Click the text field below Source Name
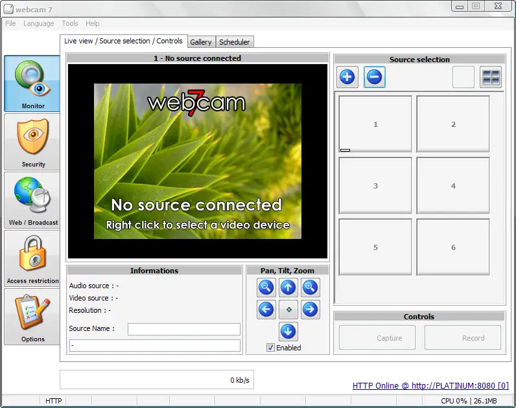 tap(155, 346)
